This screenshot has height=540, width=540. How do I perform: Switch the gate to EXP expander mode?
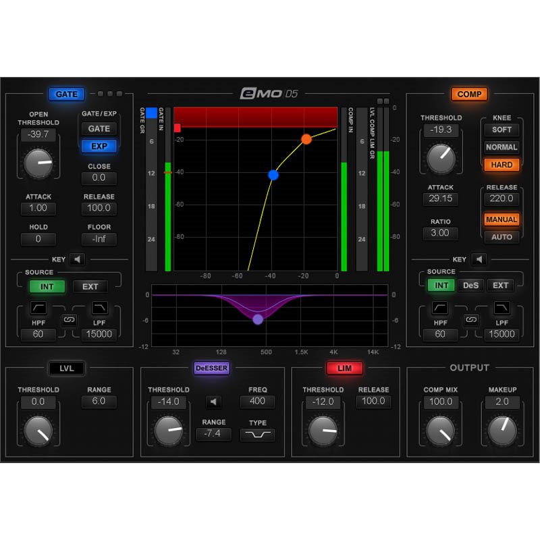point(99,146)
